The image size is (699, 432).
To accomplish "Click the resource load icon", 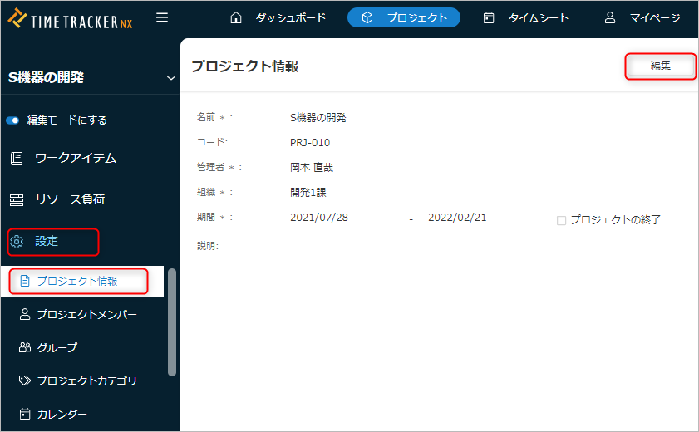I will click(x=17, y=200).
